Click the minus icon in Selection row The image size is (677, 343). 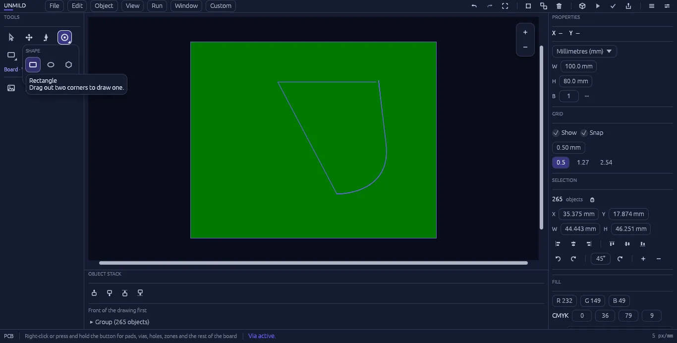[659, 259]
